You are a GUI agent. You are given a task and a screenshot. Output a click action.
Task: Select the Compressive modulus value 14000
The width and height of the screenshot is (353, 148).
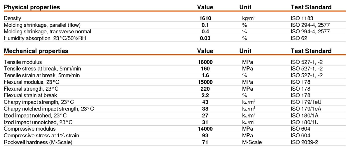click(205, 129)
